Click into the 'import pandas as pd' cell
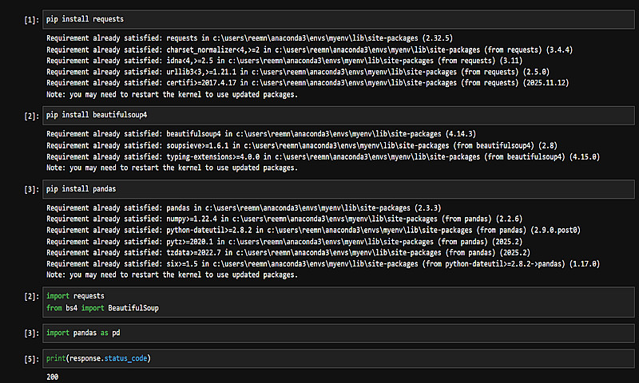 (319, 332)
